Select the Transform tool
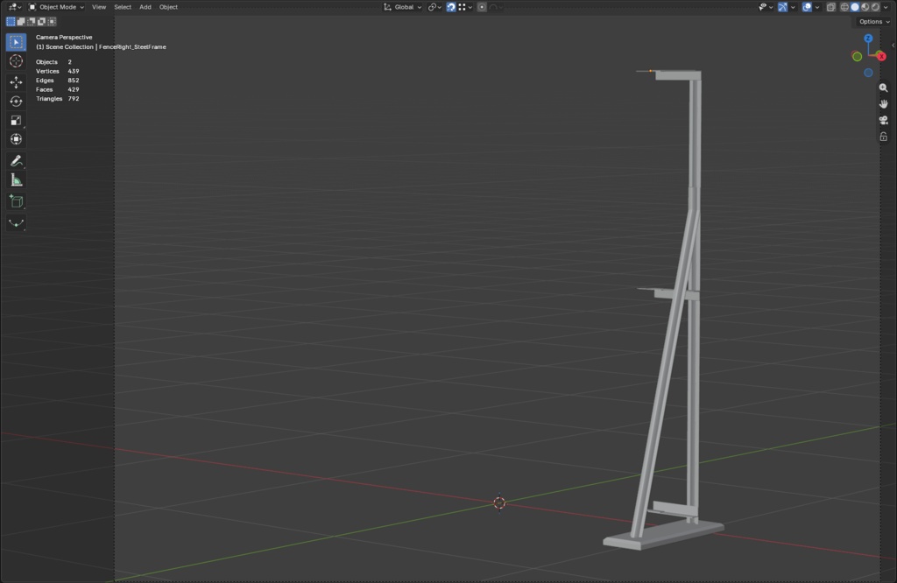Viewport: 897px width, 583px height. 16,139
